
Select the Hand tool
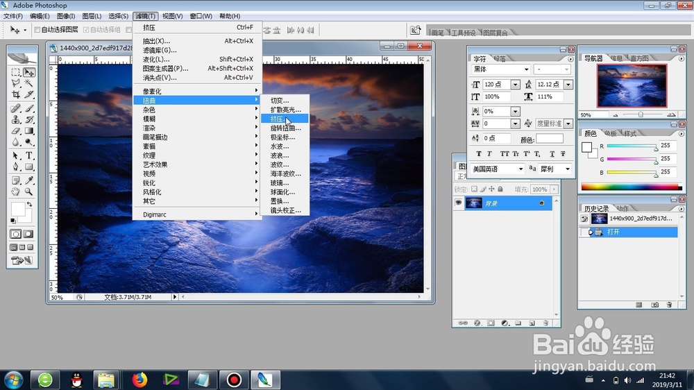(16, 192)
